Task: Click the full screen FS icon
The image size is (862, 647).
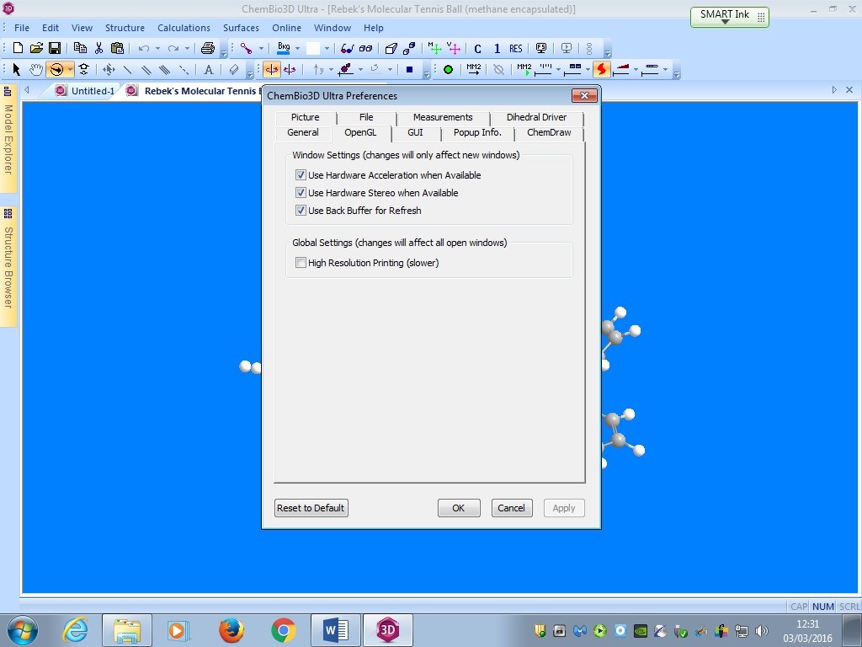Action: [x=541, y=48]
